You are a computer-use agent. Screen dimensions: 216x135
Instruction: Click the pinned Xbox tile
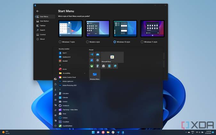92,66
